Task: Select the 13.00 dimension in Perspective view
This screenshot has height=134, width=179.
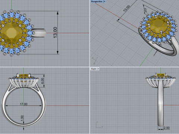Action: [x=127, y=9]
